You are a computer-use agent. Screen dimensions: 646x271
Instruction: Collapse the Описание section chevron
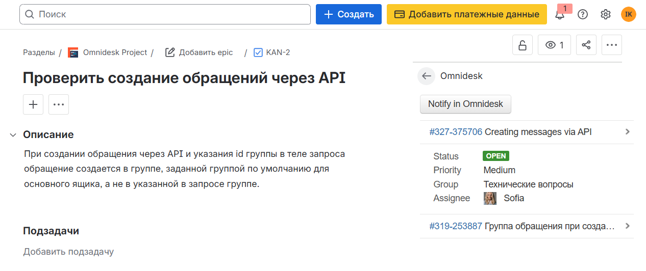pyautogui.click(x=13, y=135)
